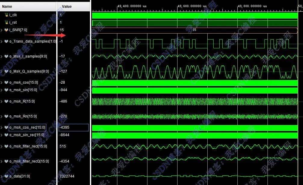Click the o_data[31:0] bus icon
Viewport: 303px width, 185px height.
[x=7, y=176]
